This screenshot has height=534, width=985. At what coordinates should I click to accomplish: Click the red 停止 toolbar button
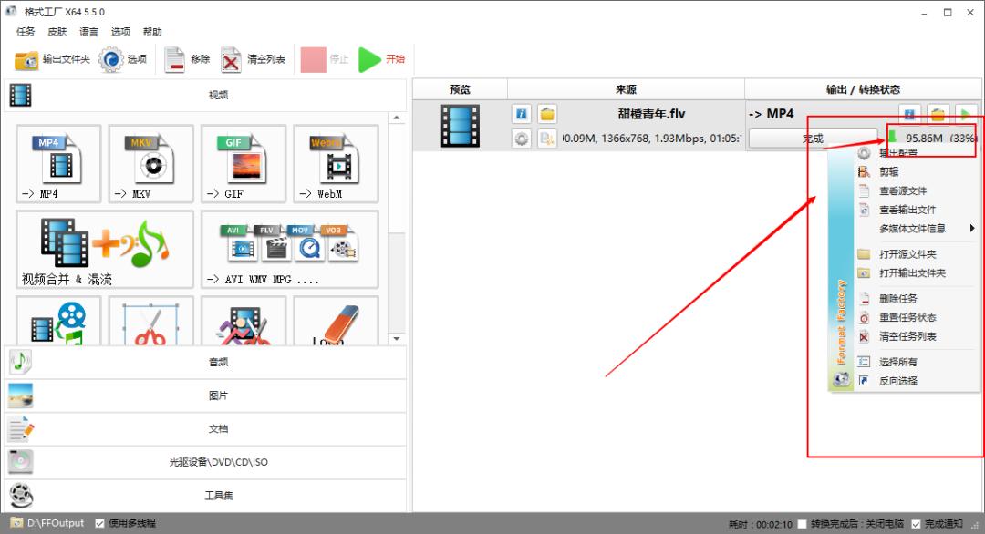[x=325, y=59]
